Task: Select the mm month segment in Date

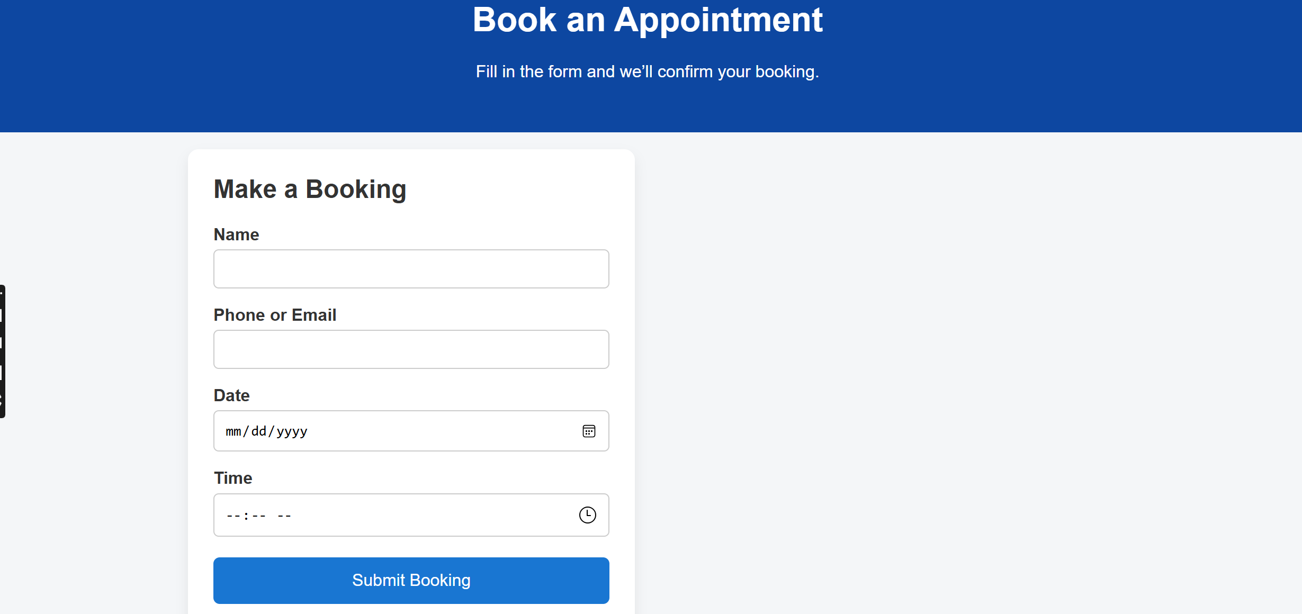Action: tap(233, 431)
